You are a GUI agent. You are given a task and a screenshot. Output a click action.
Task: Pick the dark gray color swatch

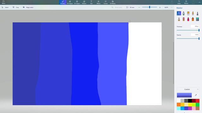[186, 101]
